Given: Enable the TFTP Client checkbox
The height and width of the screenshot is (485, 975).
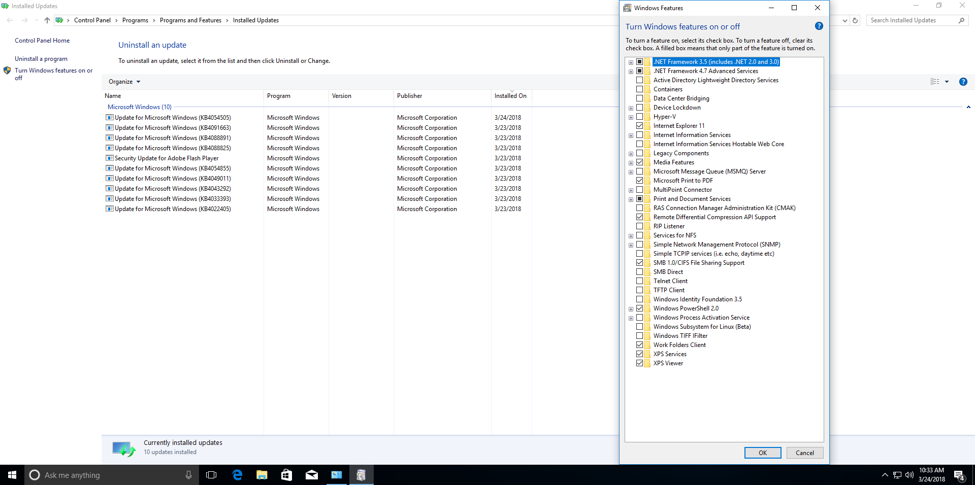Looking at the screenshot, I should click(639, 290).
